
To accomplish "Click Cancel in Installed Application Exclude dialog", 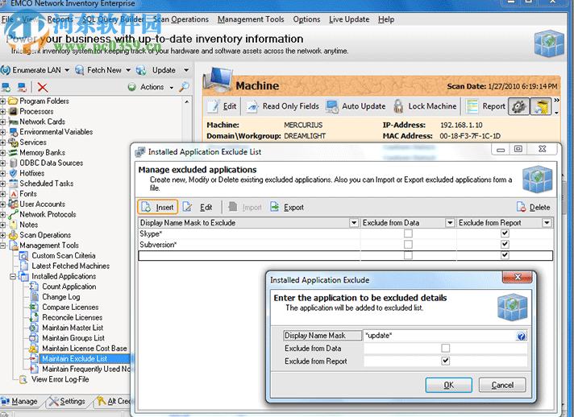I will [502, 386].
